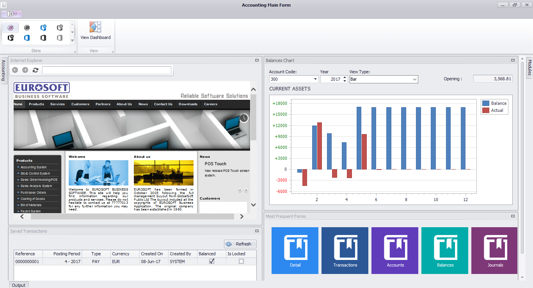
Task: Click the View Dashboard icon
Action: click(x=95, y=28)
